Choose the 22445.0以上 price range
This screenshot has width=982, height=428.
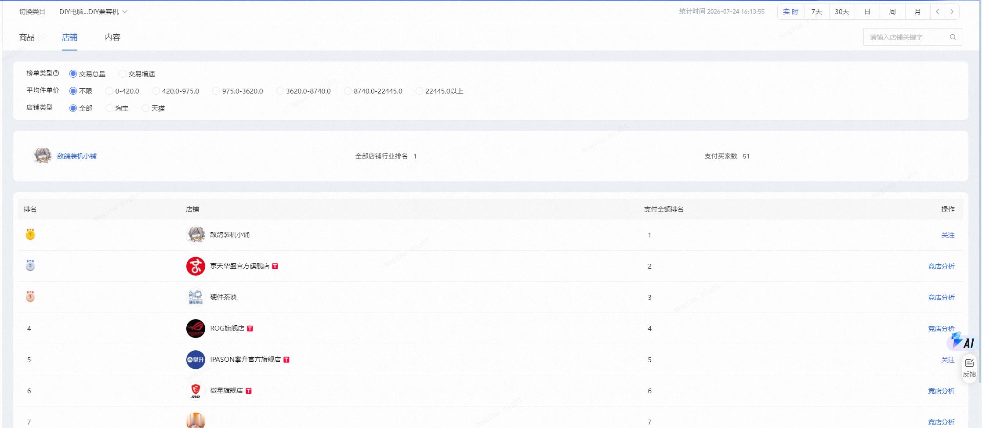coord(420,91)
